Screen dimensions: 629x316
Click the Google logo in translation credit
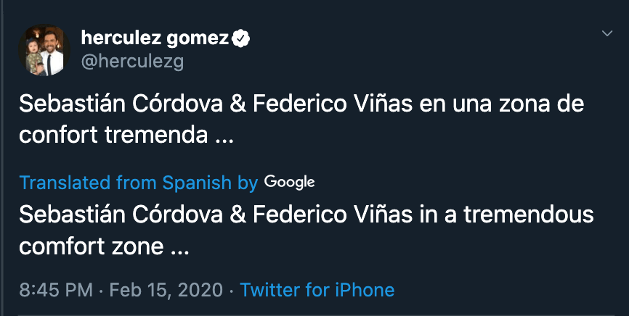click(289, 182)
